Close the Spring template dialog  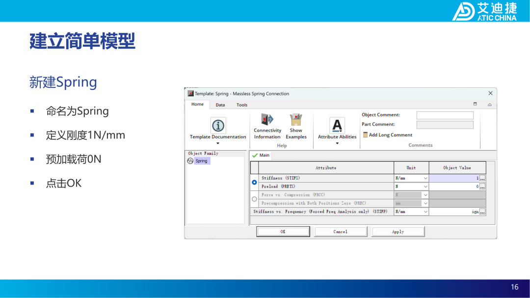[490, 93]
